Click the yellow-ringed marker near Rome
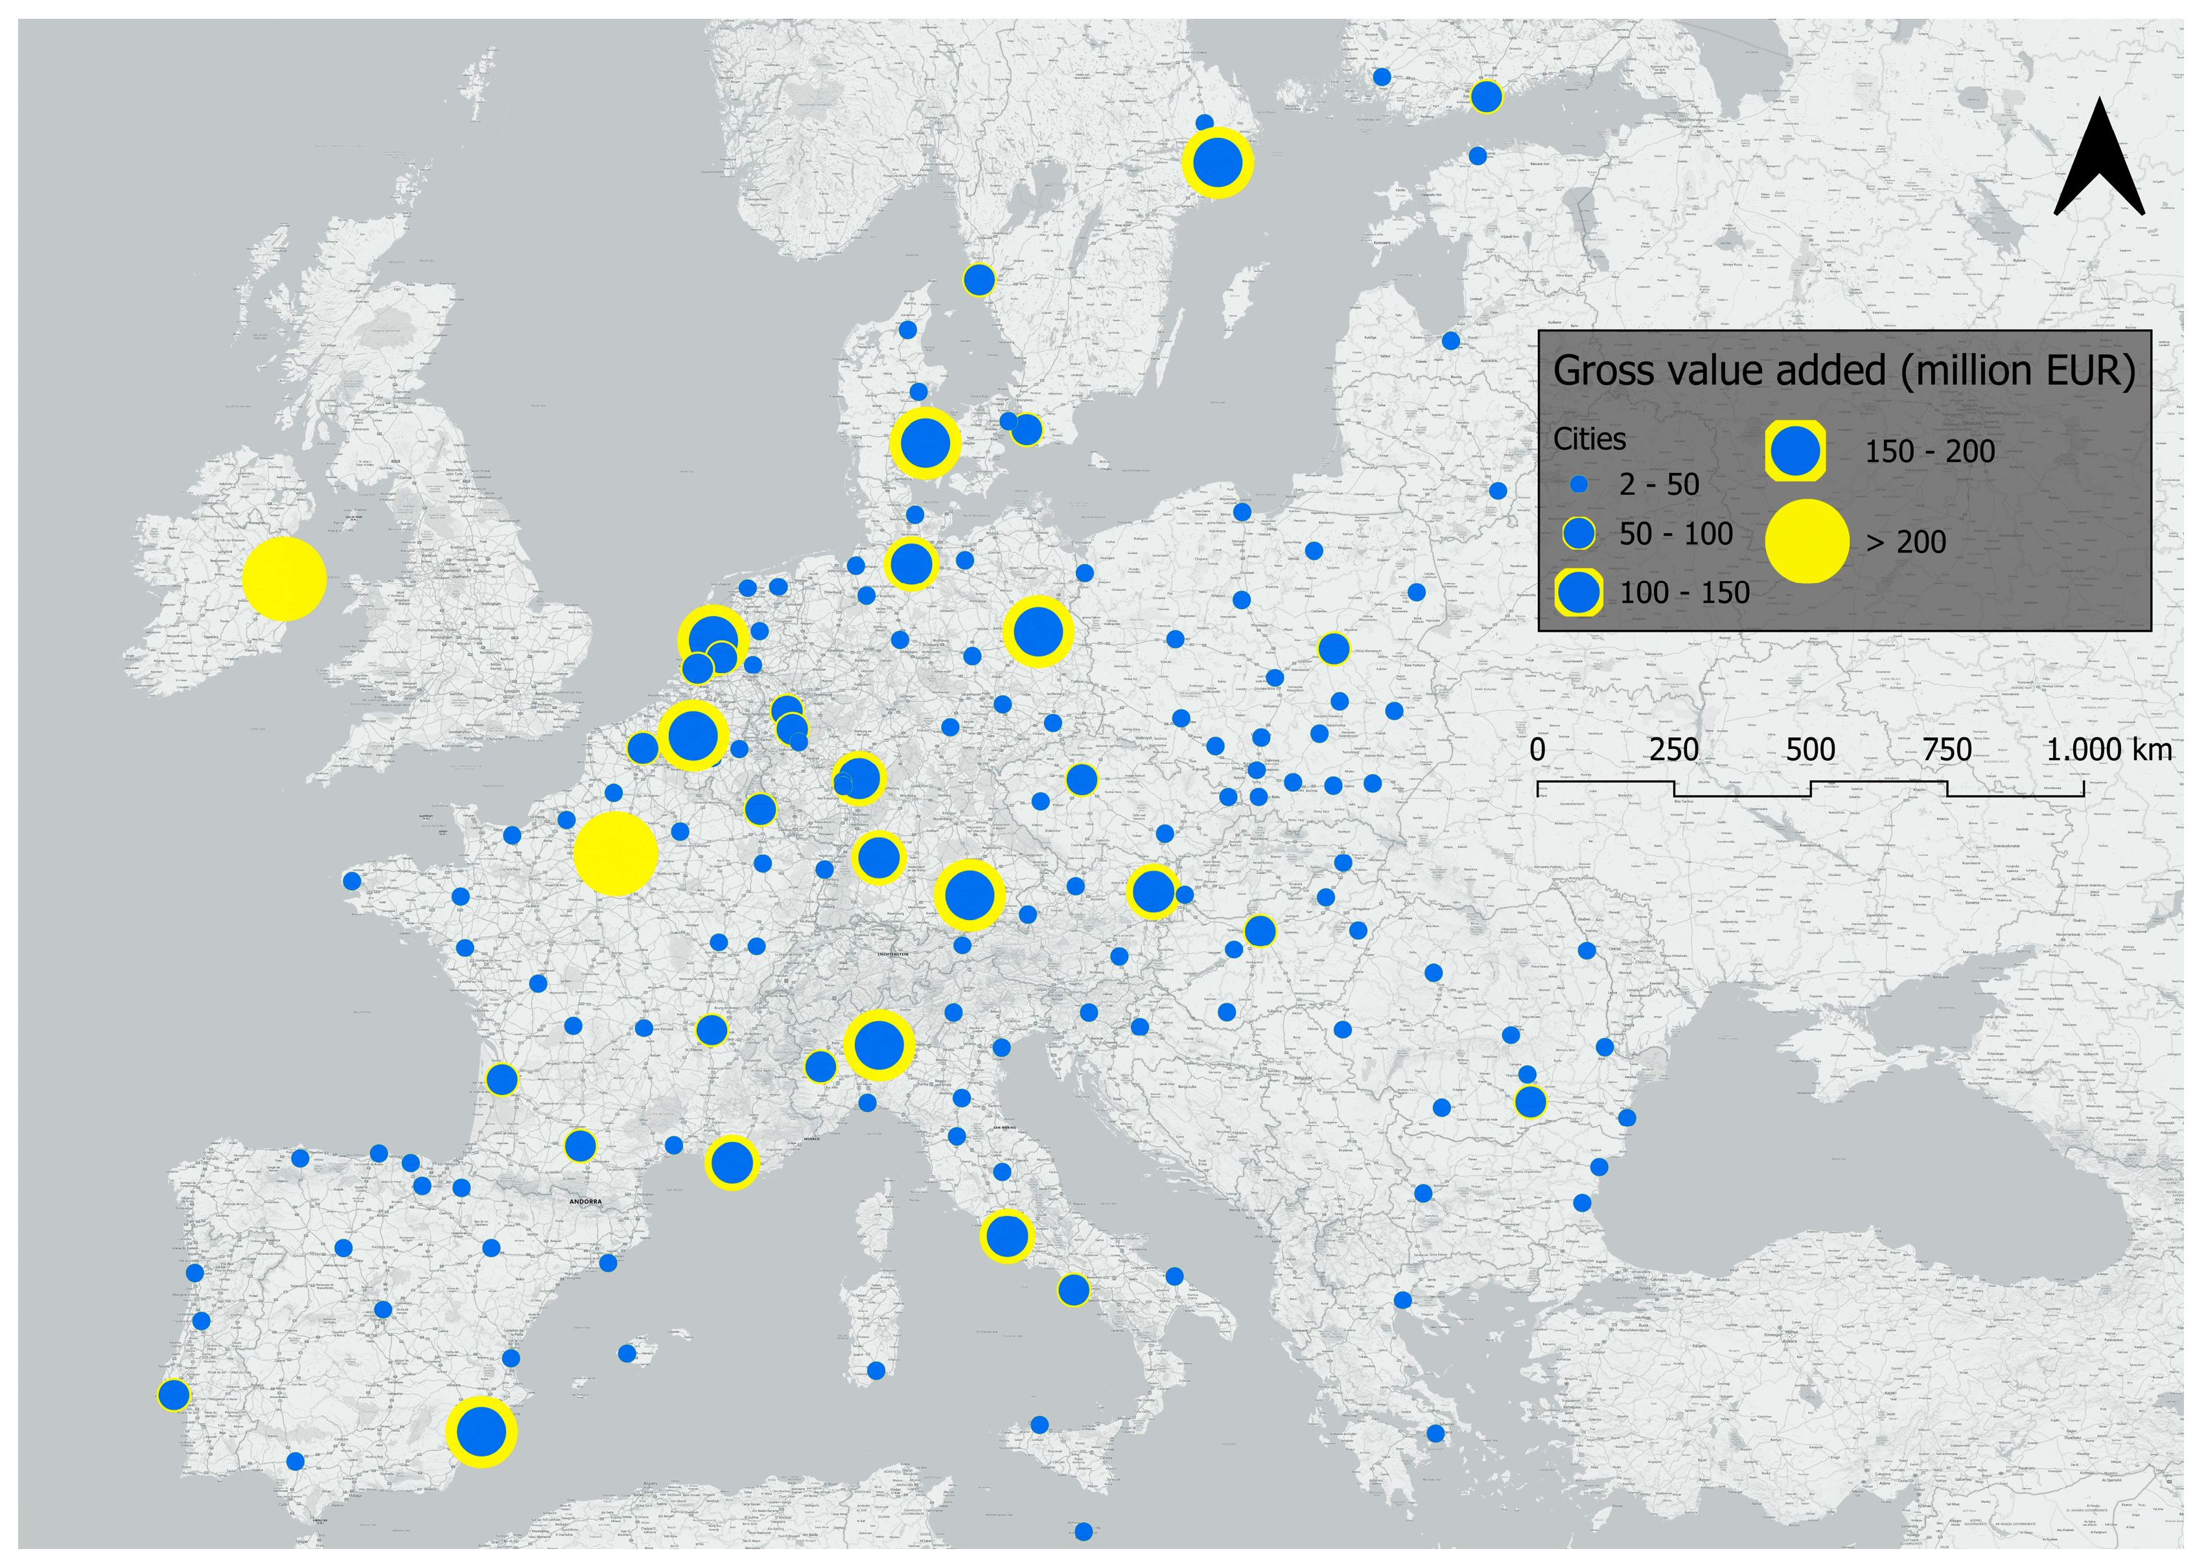 pos(1006,1236)
